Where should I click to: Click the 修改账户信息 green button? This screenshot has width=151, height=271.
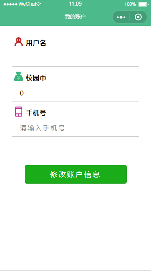click(x=76, y=174)
